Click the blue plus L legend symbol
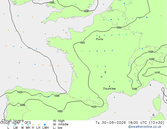This screenshot has height=129, width=167. [8, 125]
